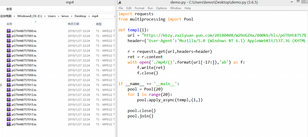The width and height of the screenshot is (308, 137).
Task: Open the Edit menu in IDLE
Action: point(129,8)
